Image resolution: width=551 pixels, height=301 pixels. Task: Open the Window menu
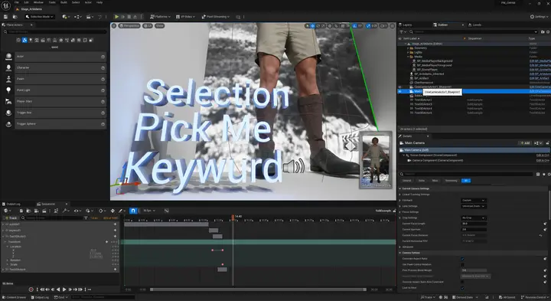pos(38,2)
